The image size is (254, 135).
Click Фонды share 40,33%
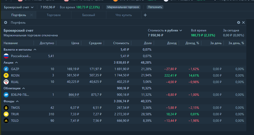coord(146,101)
